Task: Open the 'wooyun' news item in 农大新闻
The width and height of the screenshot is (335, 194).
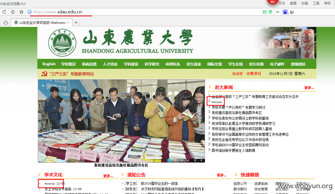Action: [217, 102]
